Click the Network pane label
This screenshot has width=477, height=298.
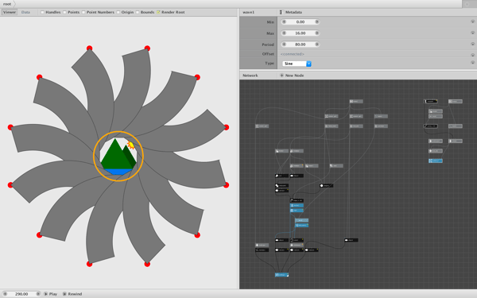(x=250, y=75)
